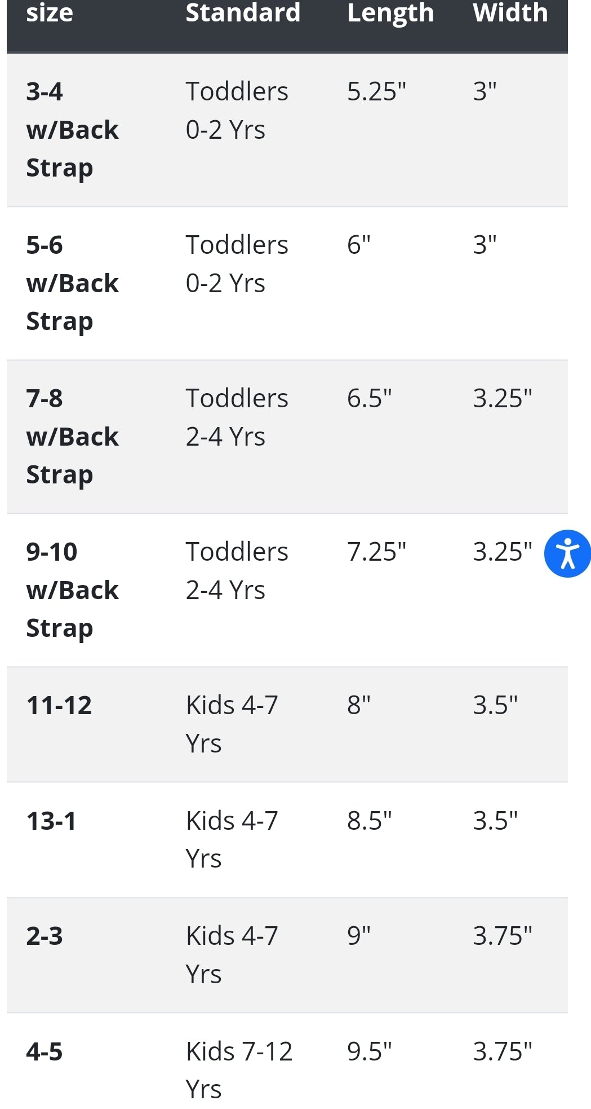This screenshot has height=1109, width=591.
Task: Click the "11-12" size label
Action: [59, 705]
